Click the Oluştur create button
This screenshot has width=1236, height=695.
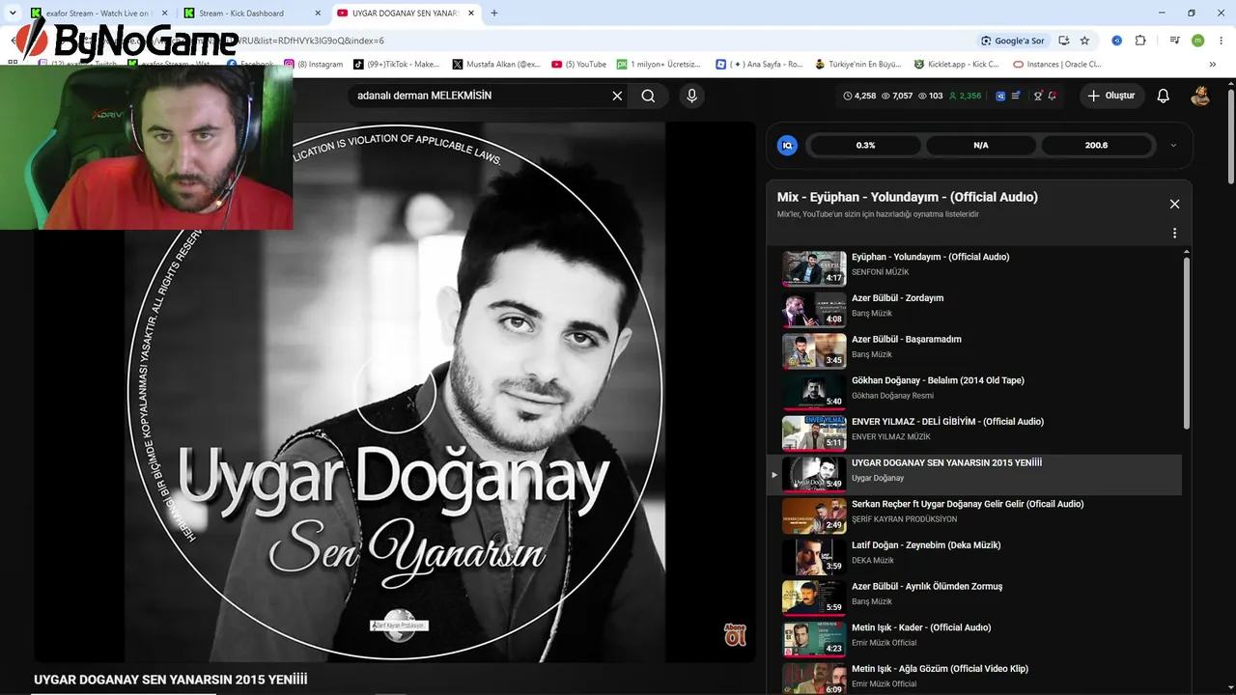click(x=1110, y=96)
